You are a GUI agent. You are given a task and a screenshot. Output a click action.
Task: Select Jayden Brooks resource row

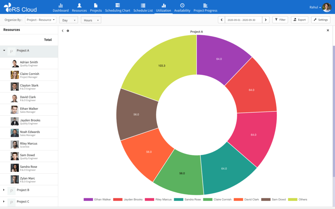29,121
